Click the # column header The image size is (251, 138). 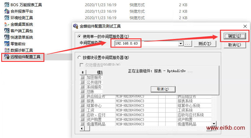pos(83,72)
